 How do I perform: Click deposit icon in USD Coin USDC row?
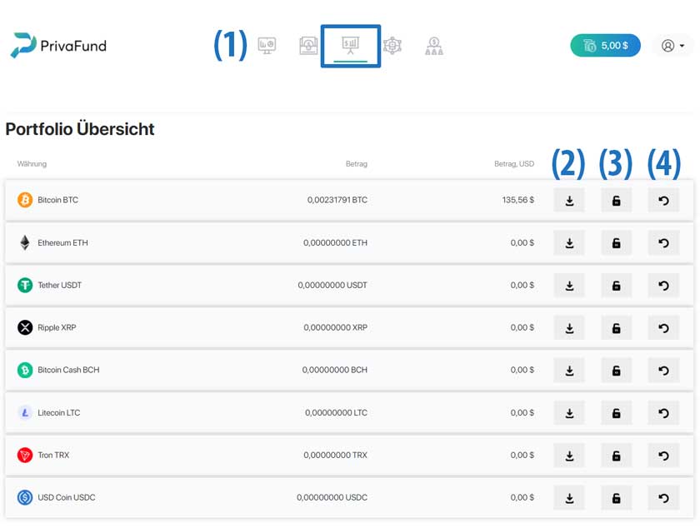coord(569,498)
